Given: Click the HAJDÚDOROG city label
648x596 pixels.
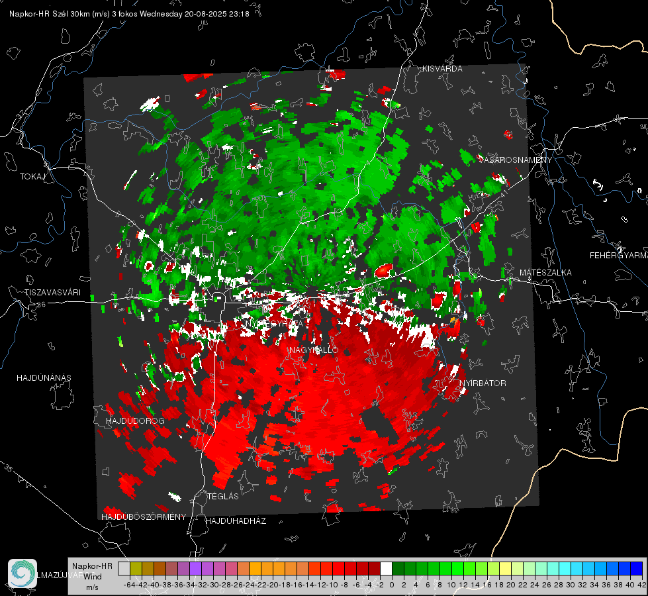Looking at the screenshot, I should click(135, 421).
